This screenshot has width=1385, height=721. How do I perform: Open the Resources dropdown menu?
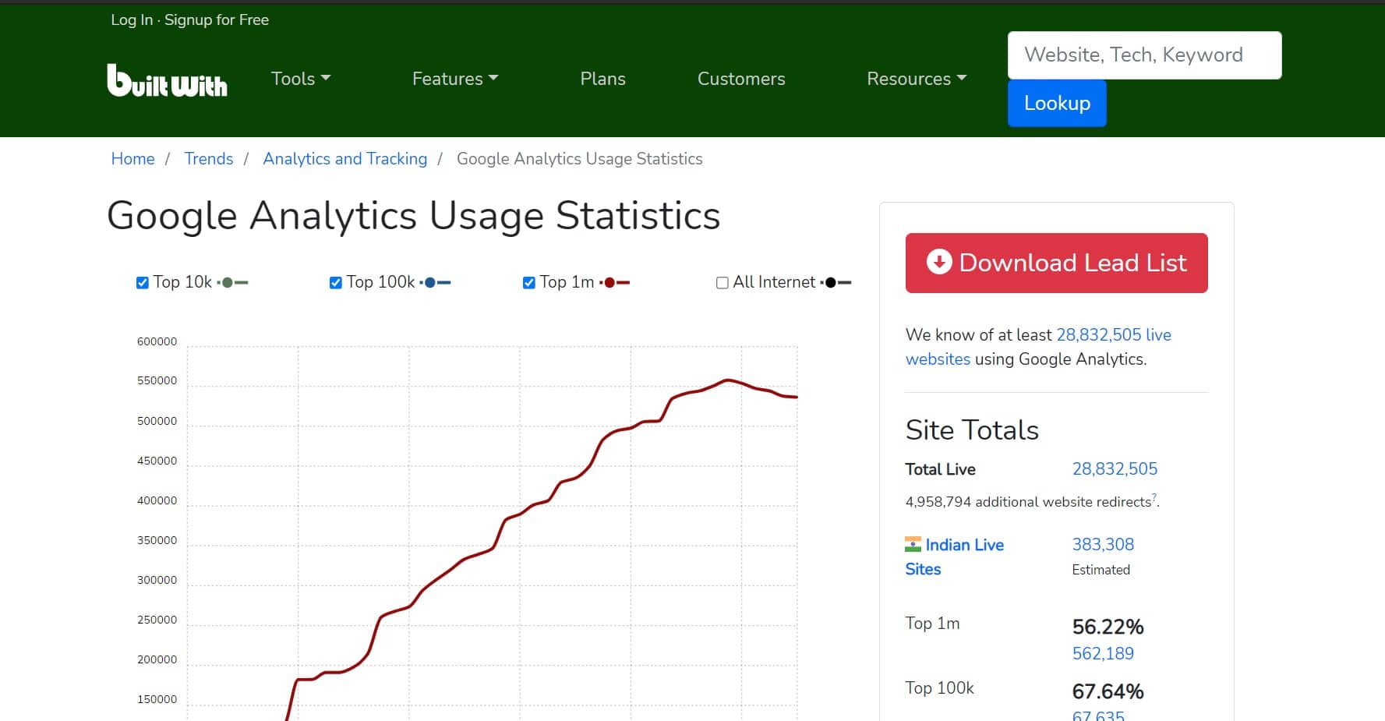917,79
